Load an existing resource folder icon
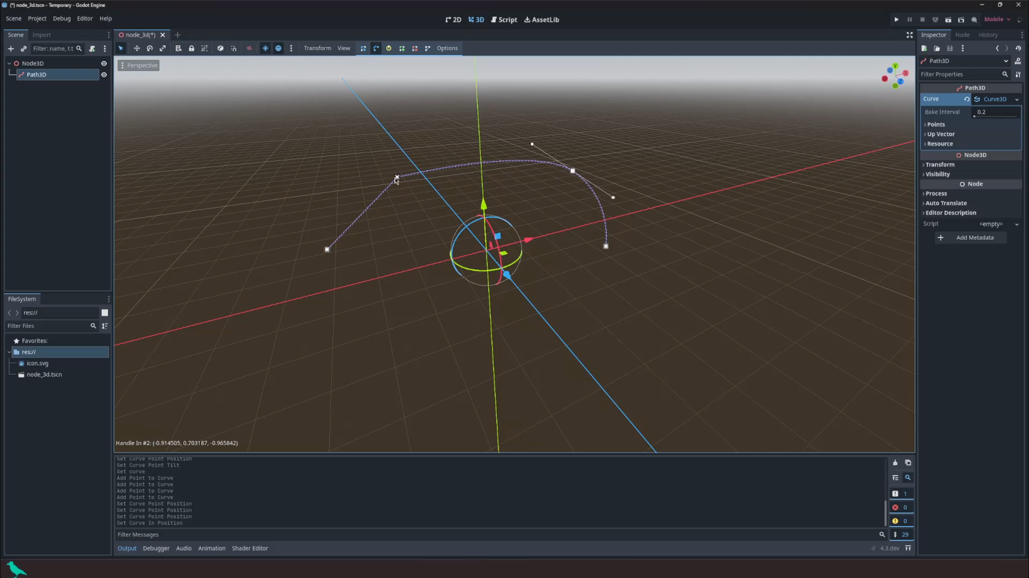 937,48
